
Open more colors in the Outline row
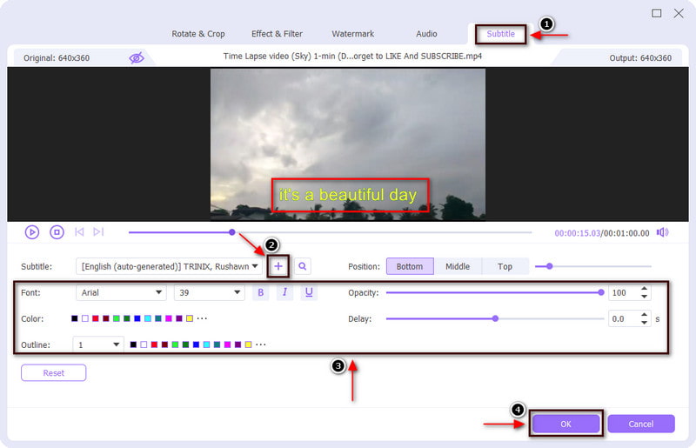[x=260, y=344]
